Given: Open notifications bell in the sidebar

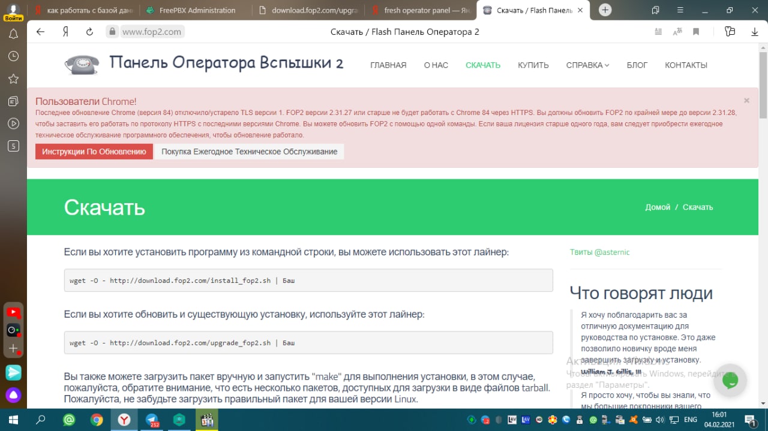Looking at the screenshot, I should pyautogui.click(x=13, y=34).
